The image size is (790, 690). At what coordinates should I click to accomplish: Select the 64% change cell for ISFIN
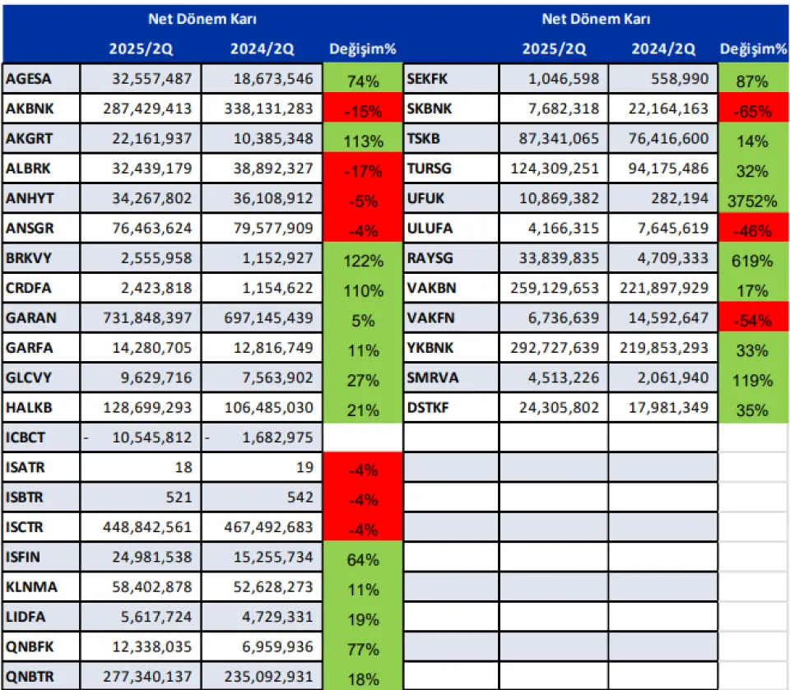coord(363,557)
